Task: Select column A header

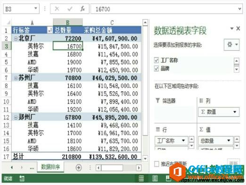Action: click(x=32, y=23)
